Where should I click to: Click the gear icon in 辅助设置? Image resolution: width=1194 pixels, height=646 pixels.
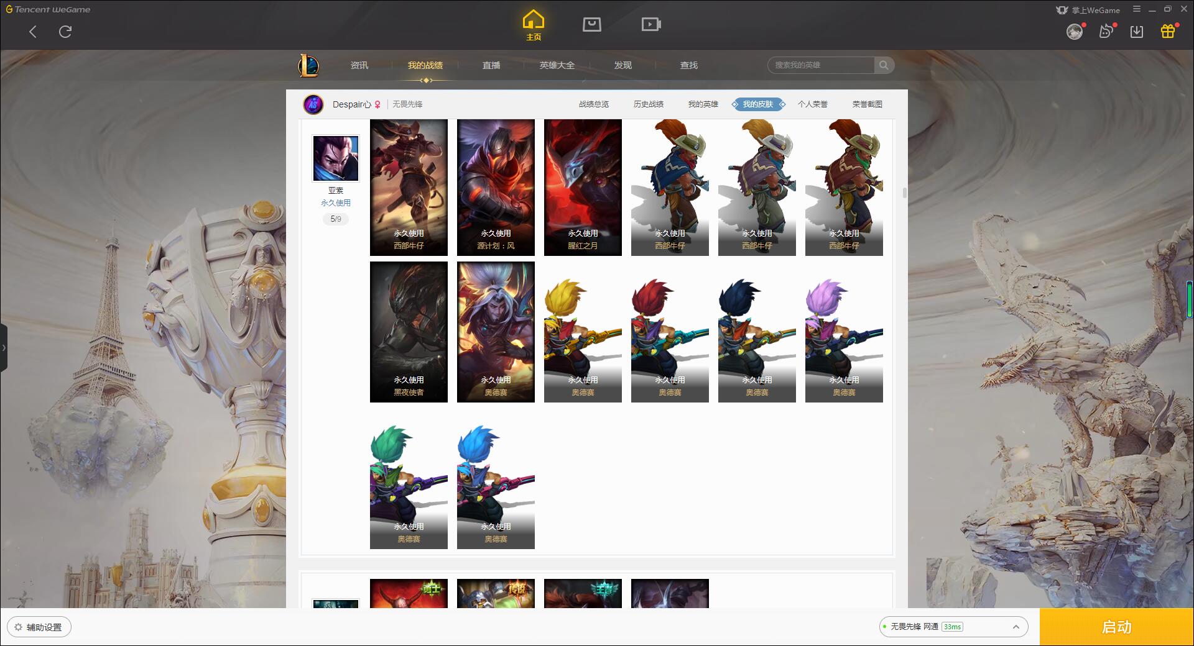[x=18, y=627]
